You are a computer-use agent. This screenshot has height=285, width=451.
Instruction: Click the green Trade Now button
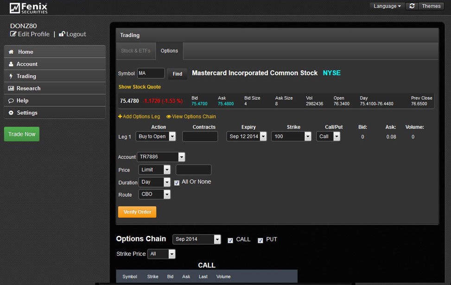point(22,134)
